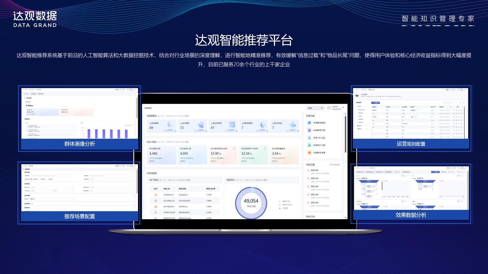Click the 达观数据 logo
This screenshot has height=274, width=488.
click(x=34, y=16)
